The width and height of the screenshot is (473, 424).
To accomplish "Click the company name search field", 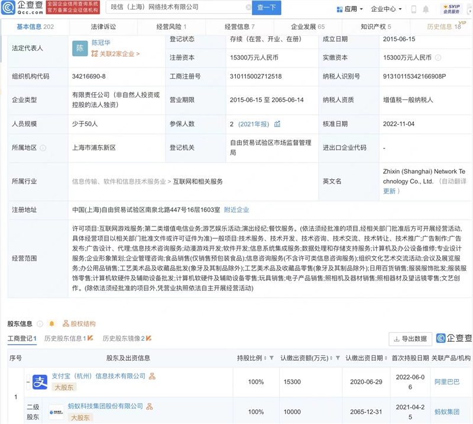I will pos(178,7).
